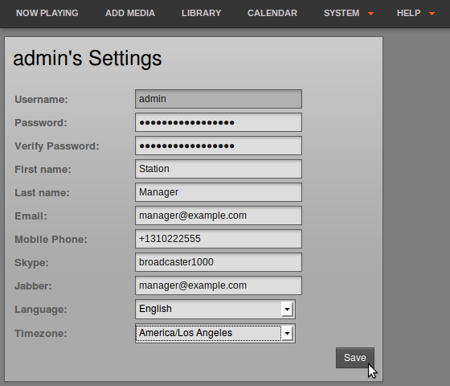The image size is (450, 386).
Task: Open the Library menu item
Action: tap(201, 13)
